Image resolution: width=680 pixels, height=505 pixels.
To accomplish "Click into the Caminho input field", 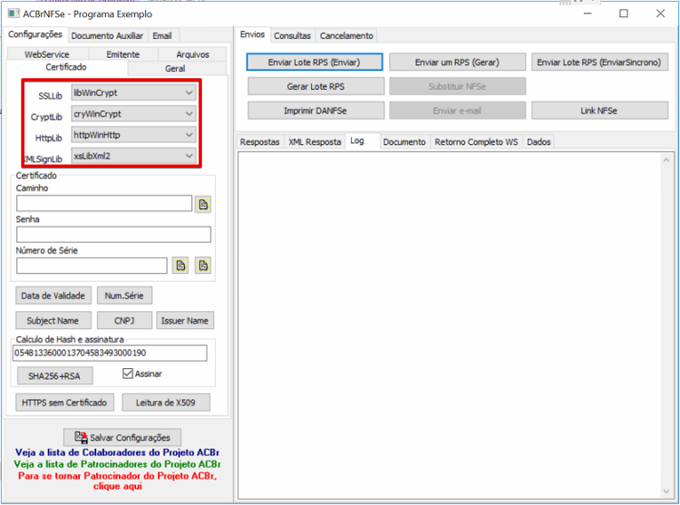I will (x=104, y=203).
